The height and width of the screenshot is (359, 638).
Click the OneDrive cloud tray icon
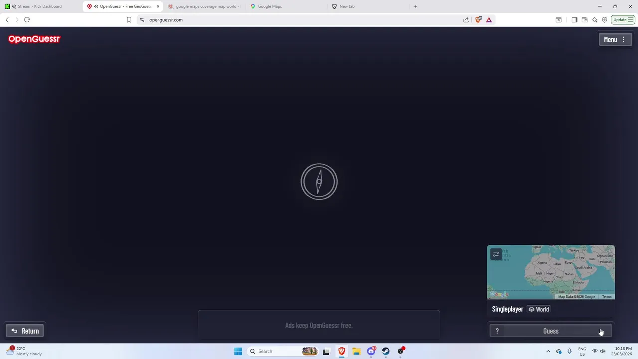click(x=559, y=351)
